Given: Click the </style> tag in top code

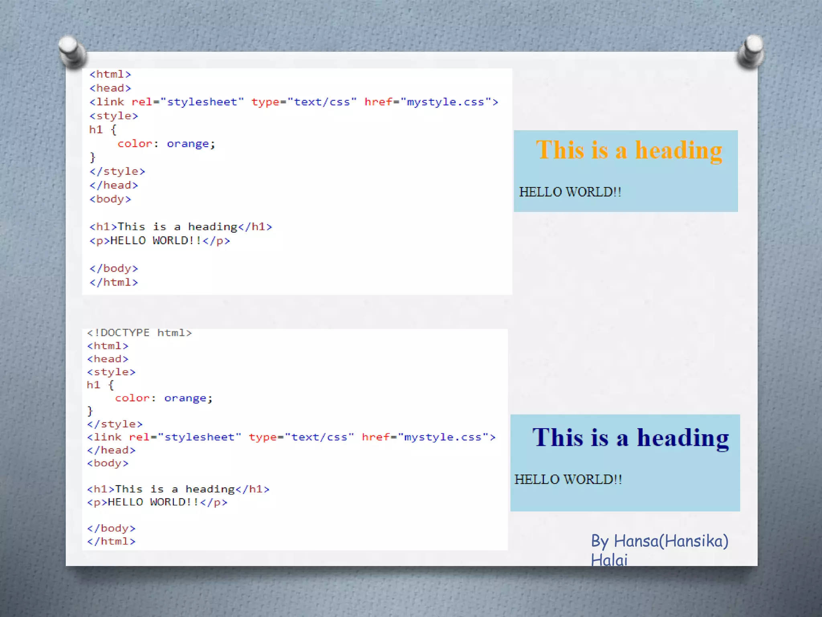Looking at the screenshot, I should (117, 172).
